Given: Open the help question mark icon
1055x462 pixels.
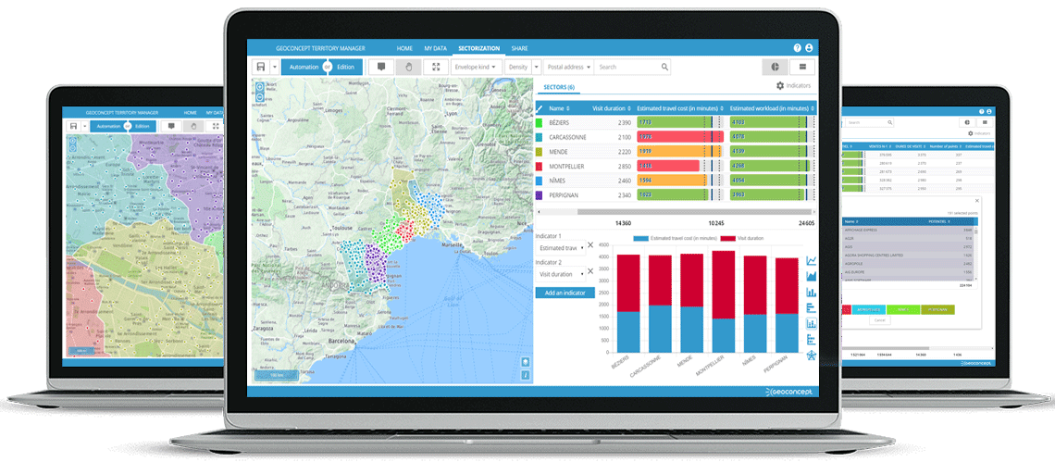Looking at the screenshot, I should coord(798,48).
